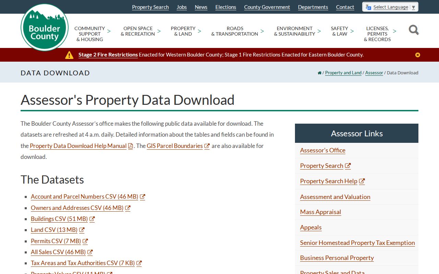Viewport: 439px width, 274px height.
Task: Click external link icon after GIS Parcel Boundaries
Action: point(207,146)
